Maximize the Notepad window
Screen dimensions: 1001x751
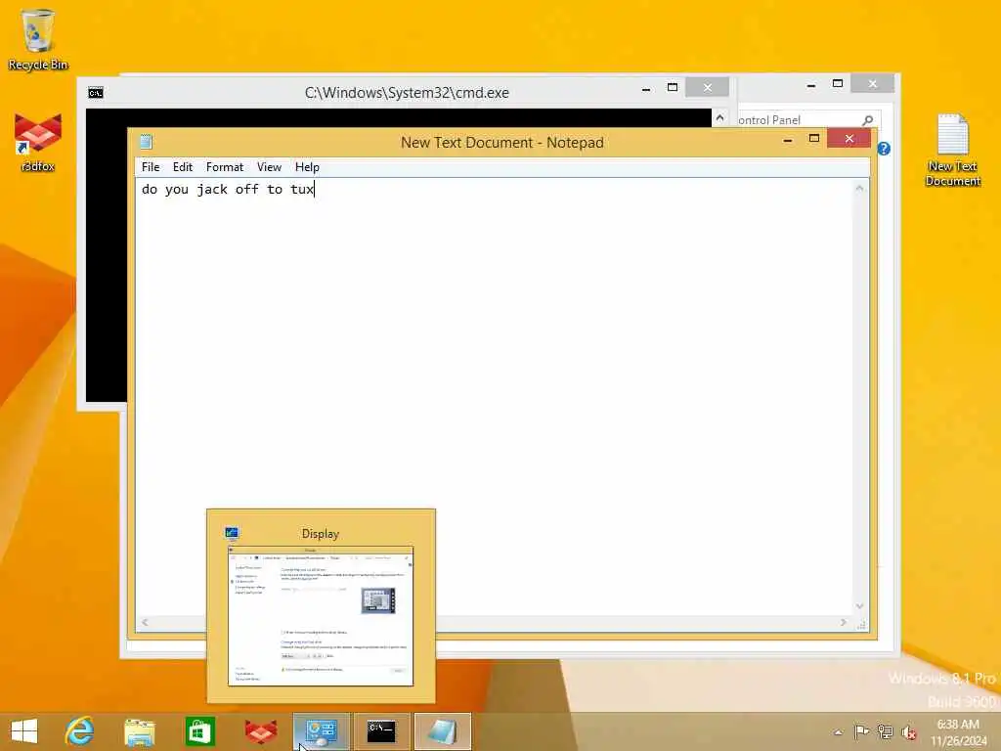click(x=814, y=139)
